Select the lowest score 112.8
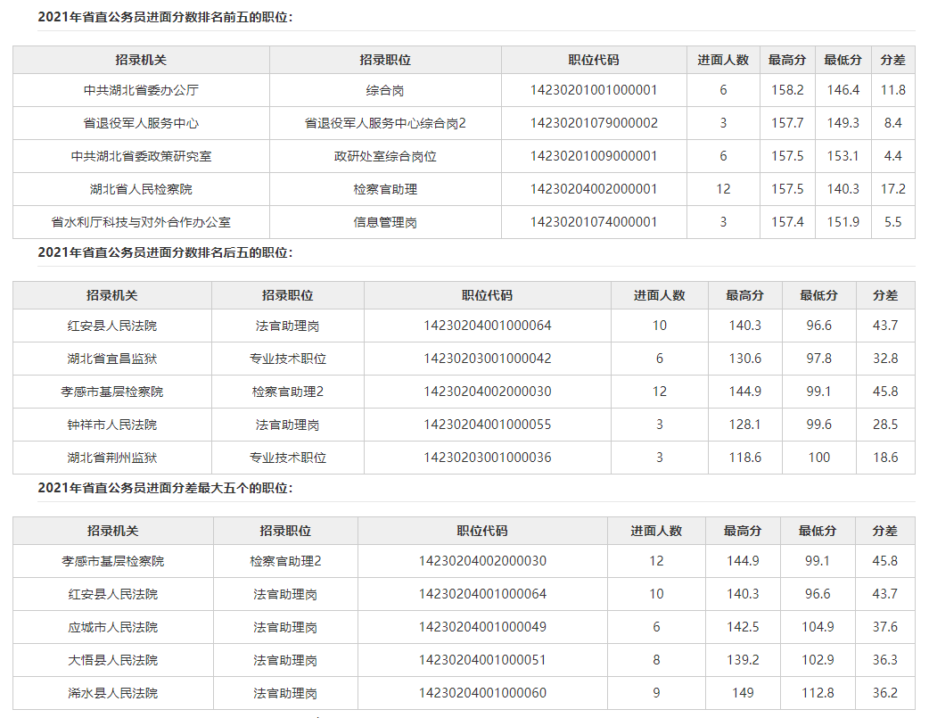The height and width of the screenshot is (718, 929). (x=818, y=693)
